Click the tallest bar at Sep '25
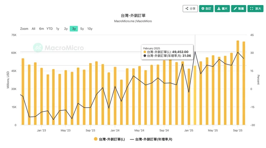 238,83
